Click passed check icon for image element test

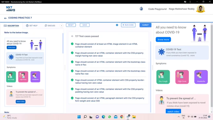coord(72,44)
